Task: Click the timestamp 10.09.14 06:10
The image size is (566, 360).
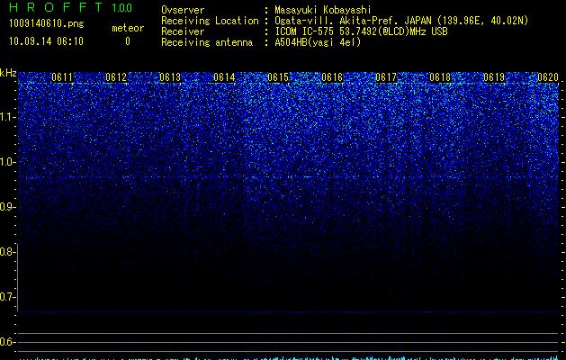Action: (46, 41)
